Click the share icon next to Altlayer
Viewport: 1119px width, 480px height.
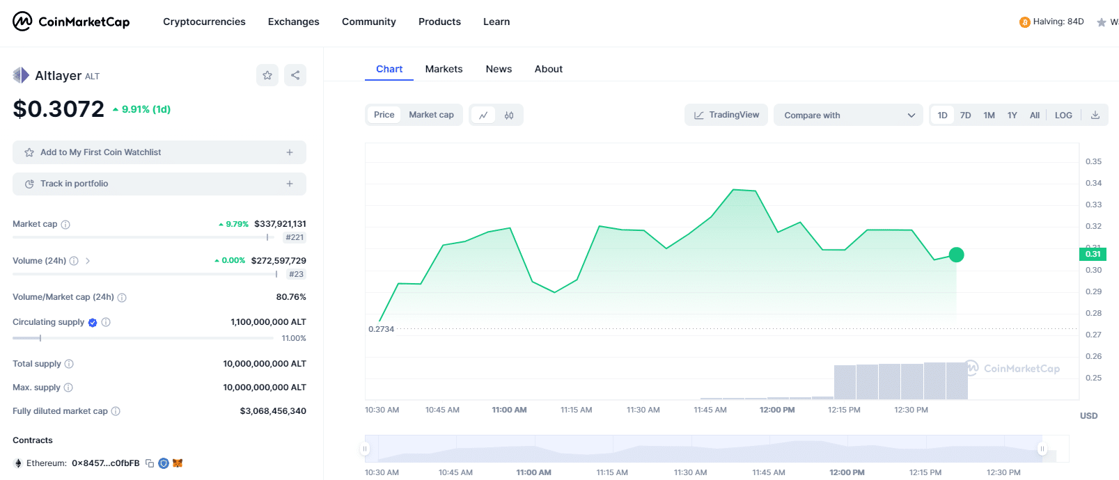[x=295, y=75]
